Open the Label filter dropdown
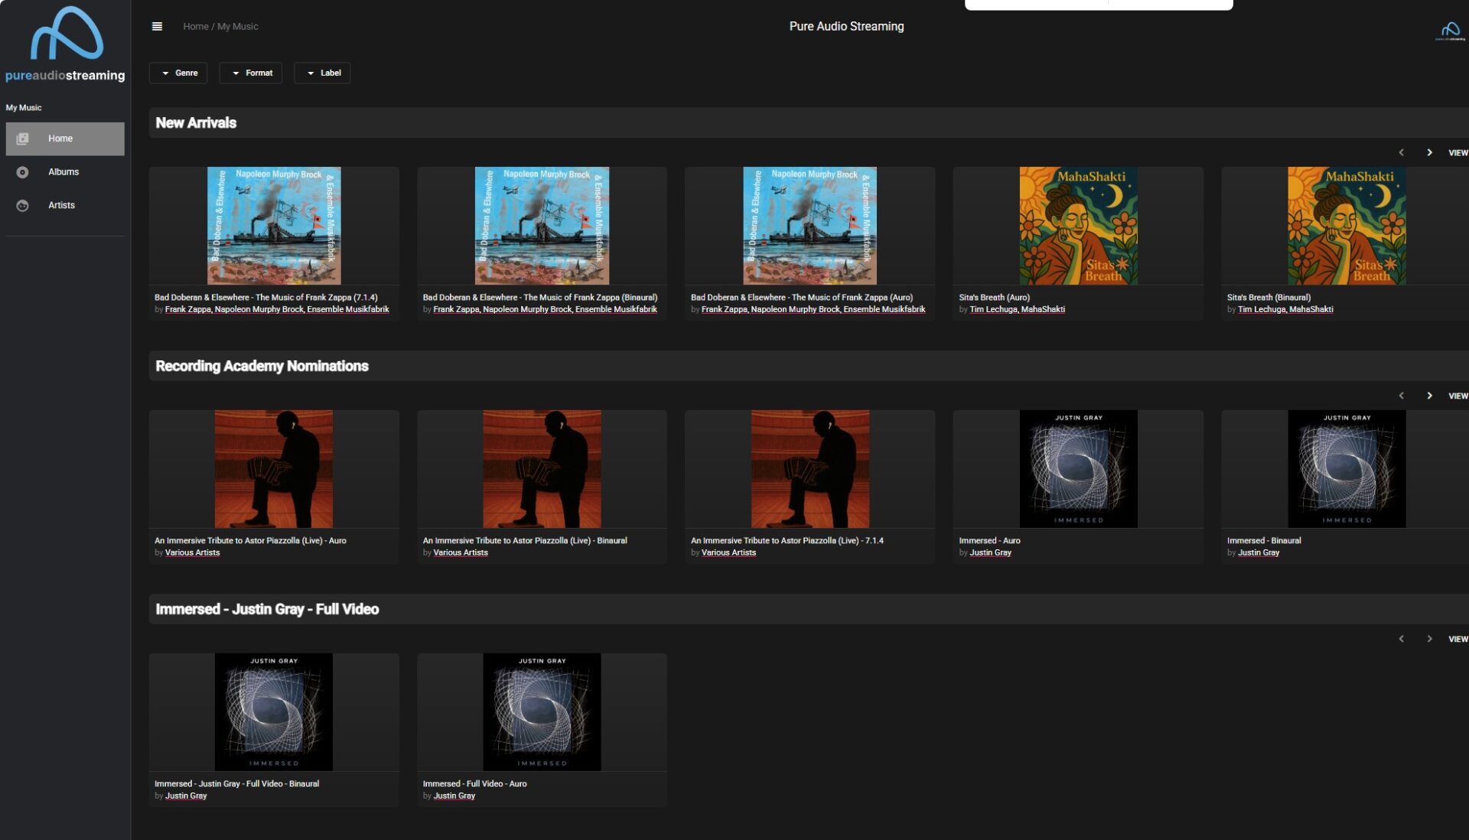 click(x=323, y=73)
